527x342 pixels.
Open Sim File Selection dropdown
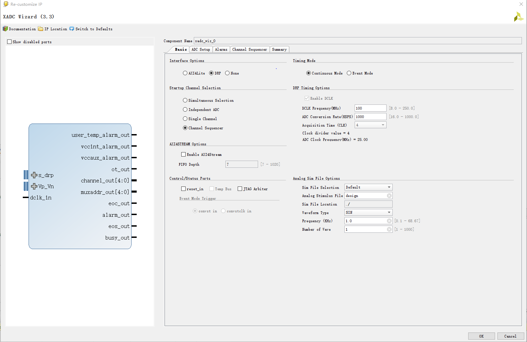point(369,187)
